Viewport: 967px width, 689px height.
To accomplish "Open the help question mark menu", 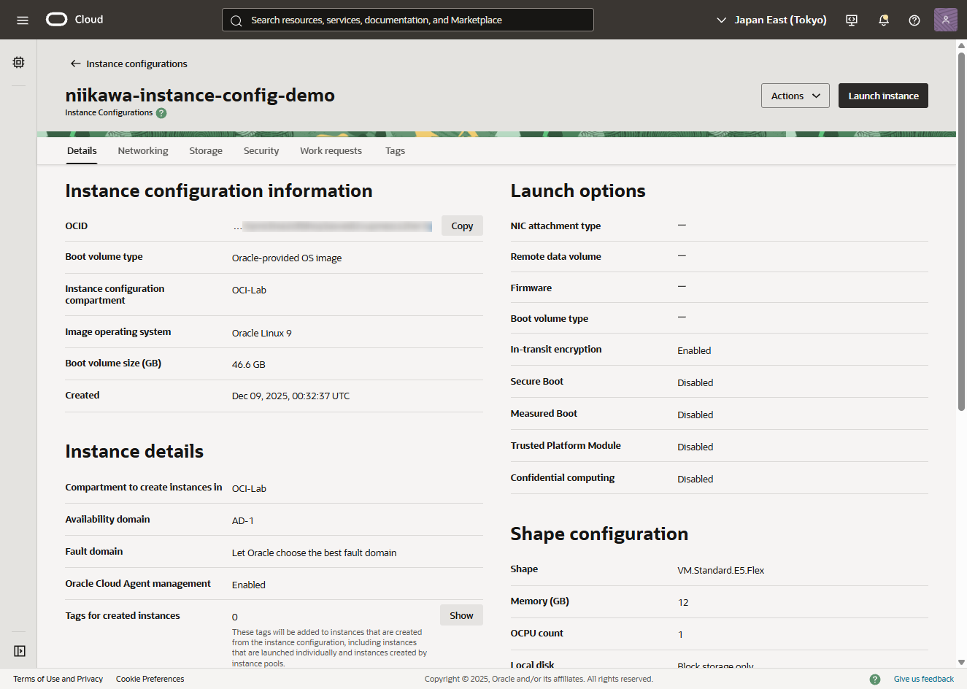I will pos(914,20).
